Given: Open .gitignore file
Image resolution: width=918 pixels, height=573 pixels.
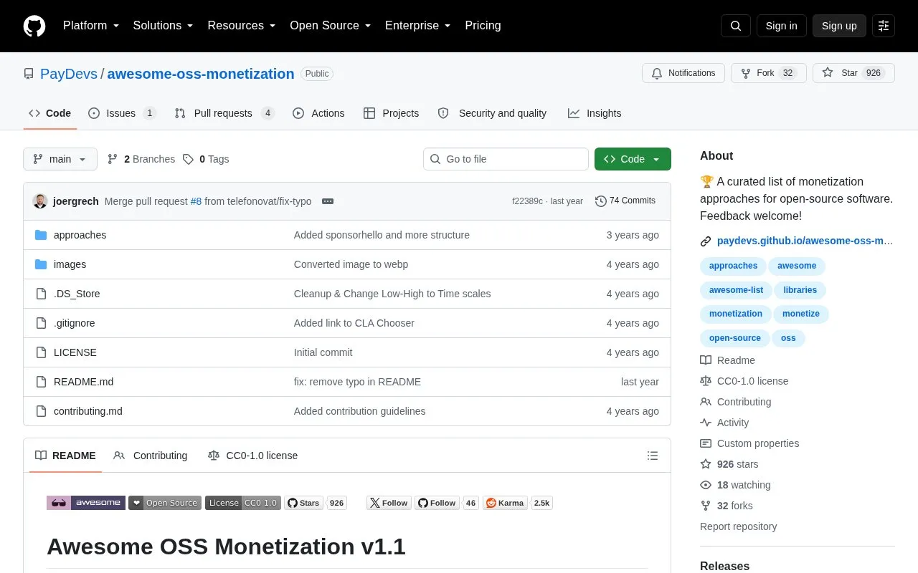Looking at the screenshot, I should (x=75, y=323).
